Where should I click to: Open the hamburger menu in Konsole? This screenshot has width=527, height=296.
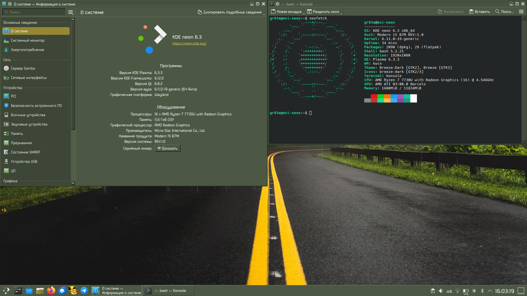pos(521,12)
